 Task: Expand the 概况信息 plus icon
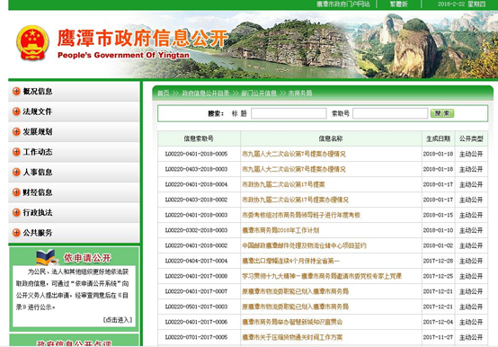pos(16,92)
